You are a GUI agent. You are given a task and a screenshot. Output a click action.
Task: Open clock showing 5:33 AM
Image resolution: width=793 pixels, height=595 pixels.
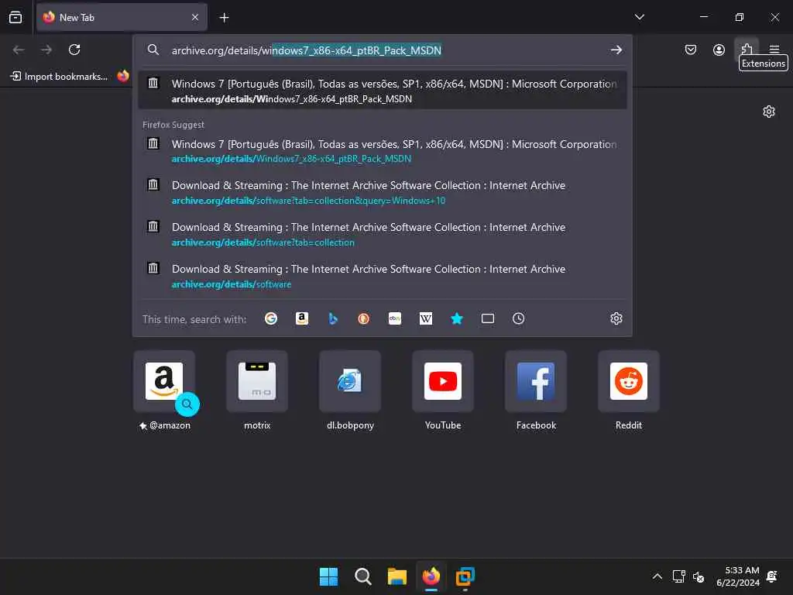(738, 576)
